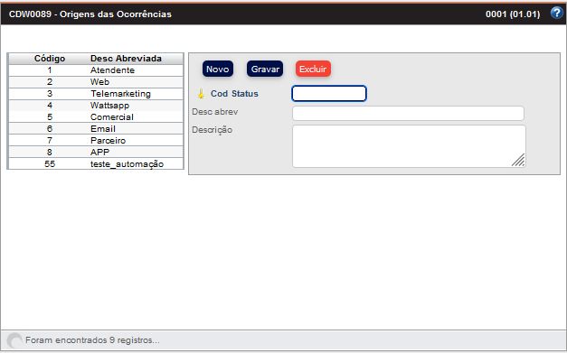Image resolution: width=567 pixels, height=353 pixels.
Task: Click the Novo button
Action: (x=218, y=69)
